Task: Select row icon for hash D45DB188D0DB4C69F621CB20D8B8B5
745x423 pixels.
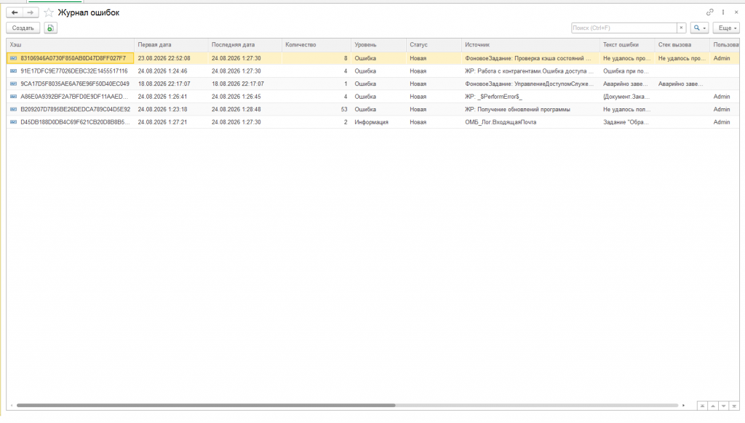Action: pyautogui.click(x=13, y=123)
